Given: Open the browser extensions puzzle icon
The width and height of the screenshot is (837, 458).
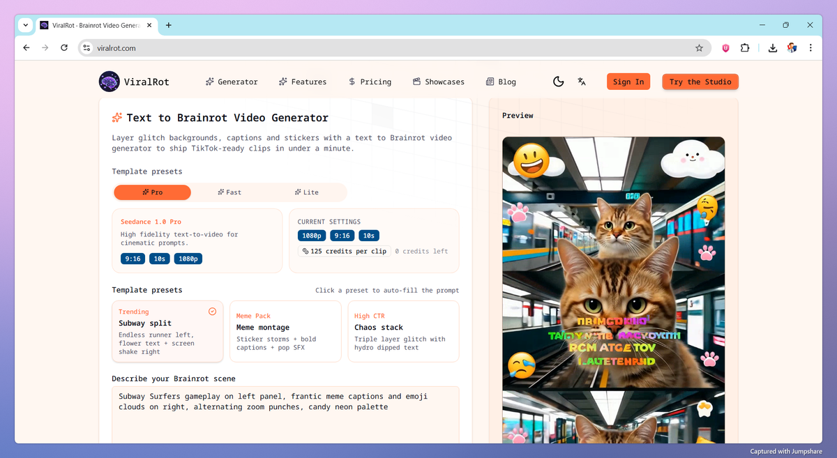Looking at the screenshot, I should (x=745, y=48).
